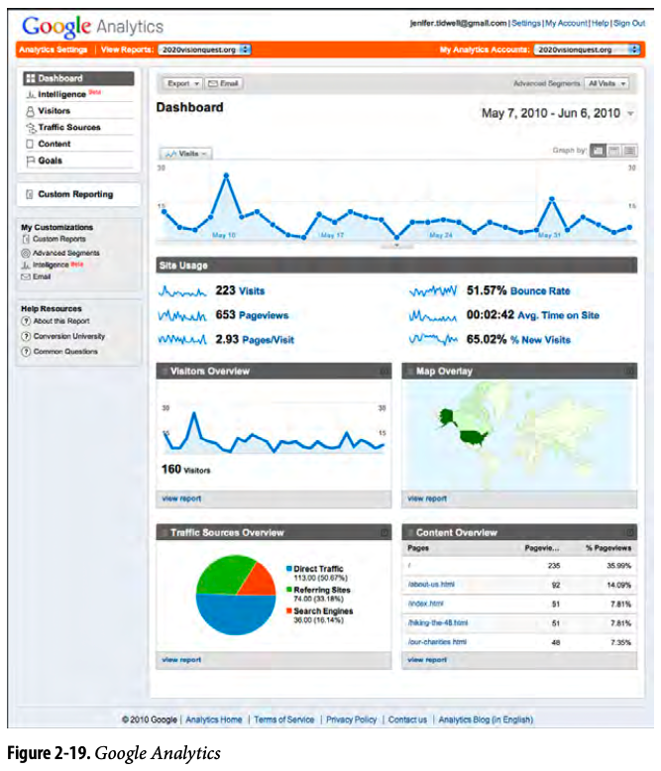
Task: Click the Intelligence chart icon in main sidebar
Action: click(x=31, y=94)
